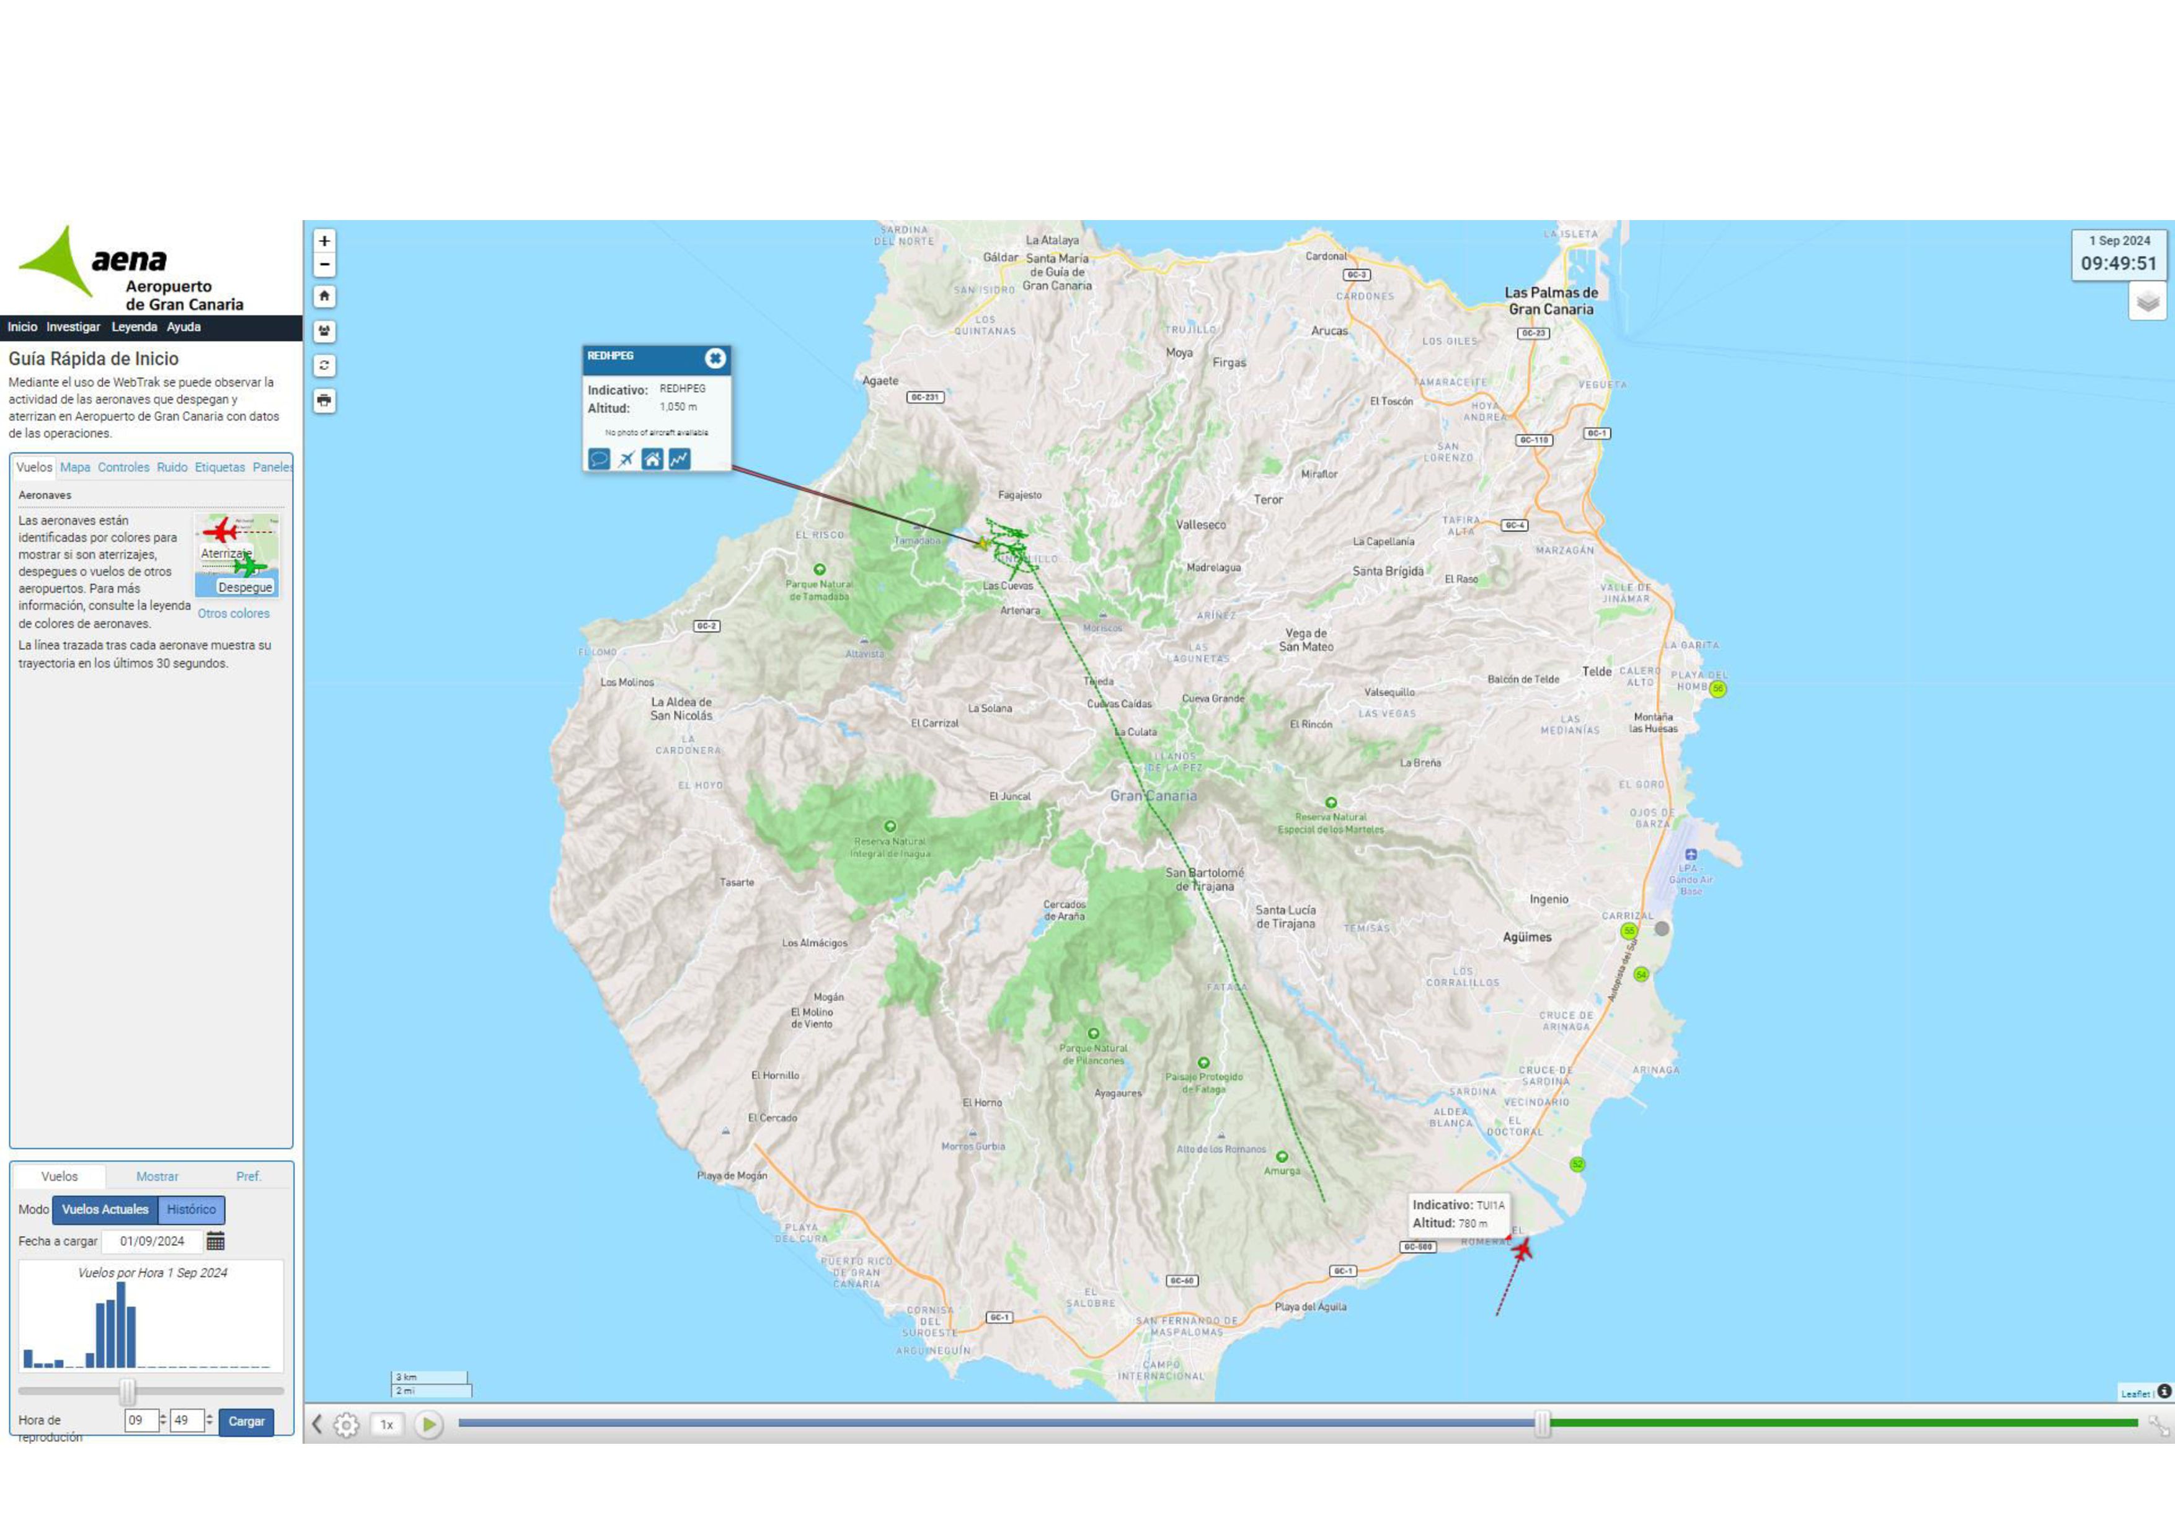Click the hour field stepper arrows
2175x1538 pixels.
163,1421
